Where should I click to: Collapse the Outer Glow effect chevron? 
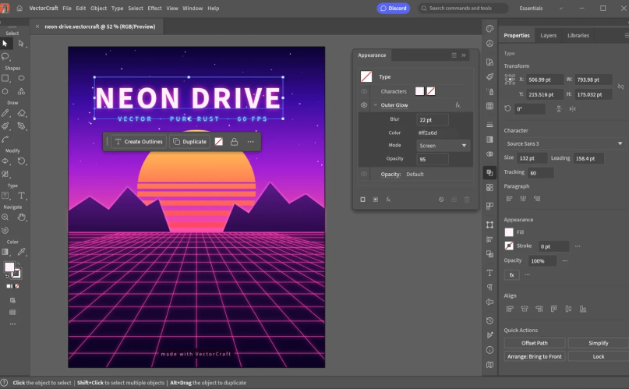coord(376,105)
